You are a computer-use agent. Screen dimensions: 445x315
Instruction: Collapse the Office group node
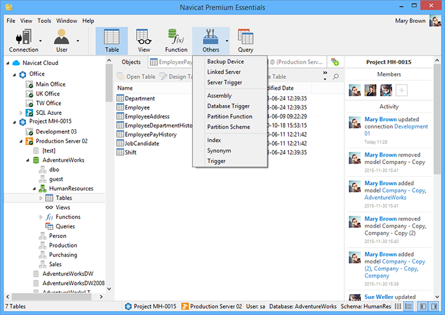(14, 74)
